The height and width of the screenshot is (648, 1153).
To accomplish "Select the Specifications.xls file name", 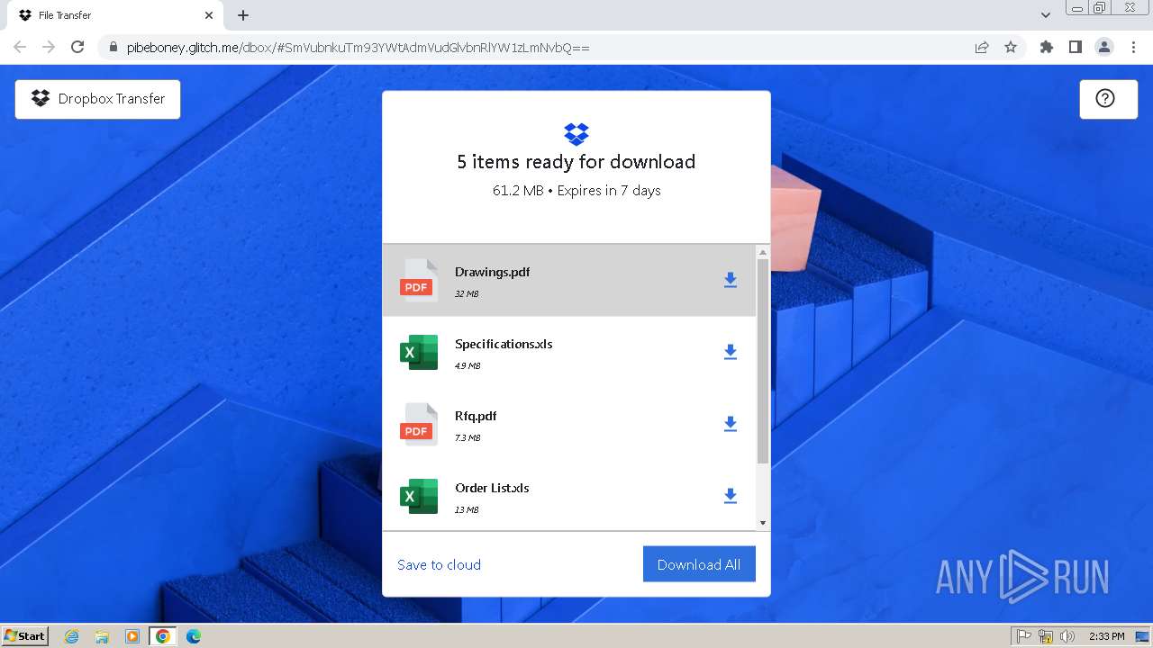I will tap(504, 344).
